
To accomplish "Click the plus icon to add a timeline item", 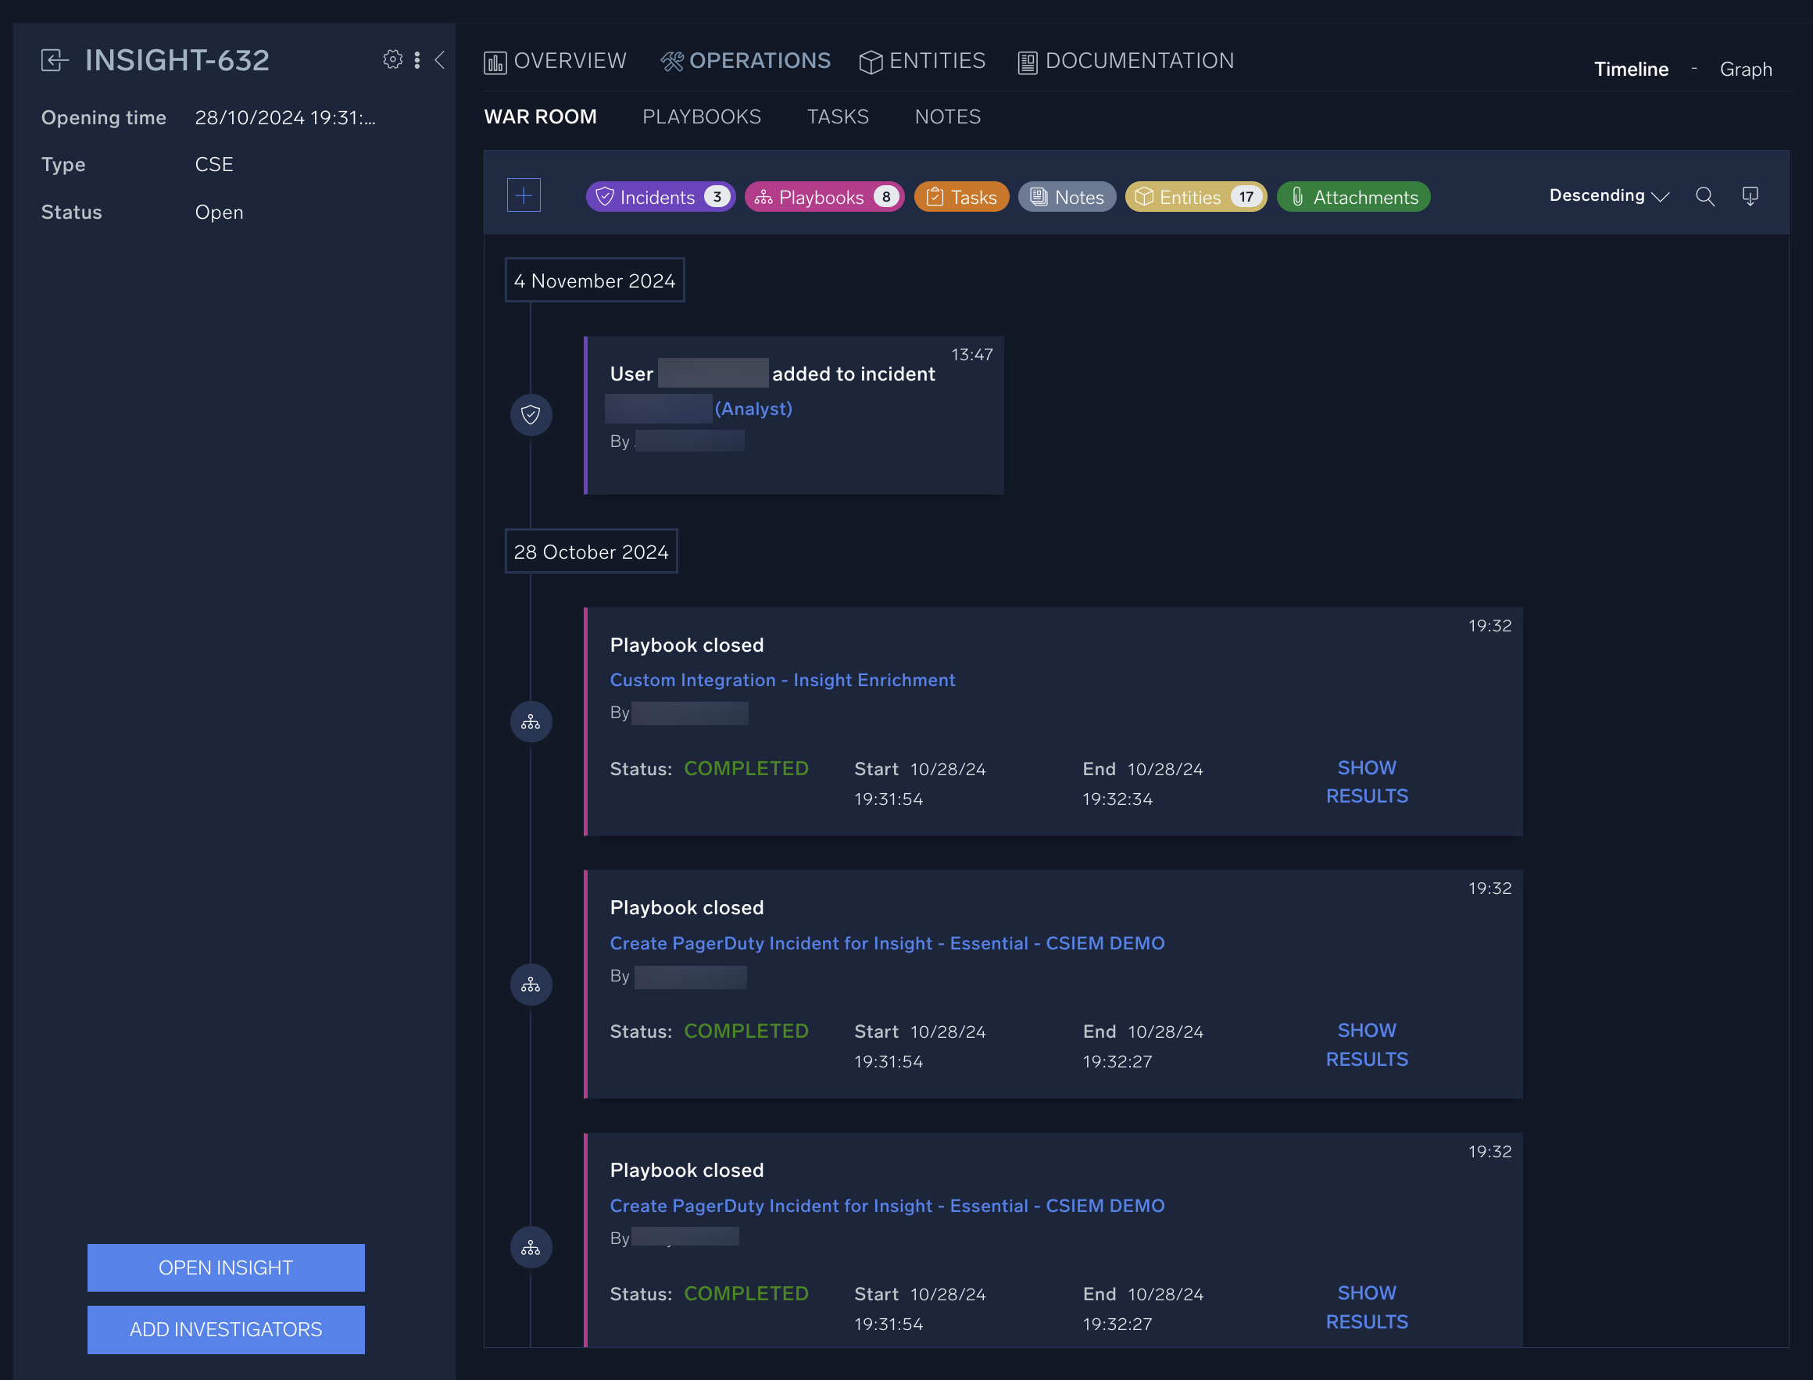I will (x=524, y=195).
